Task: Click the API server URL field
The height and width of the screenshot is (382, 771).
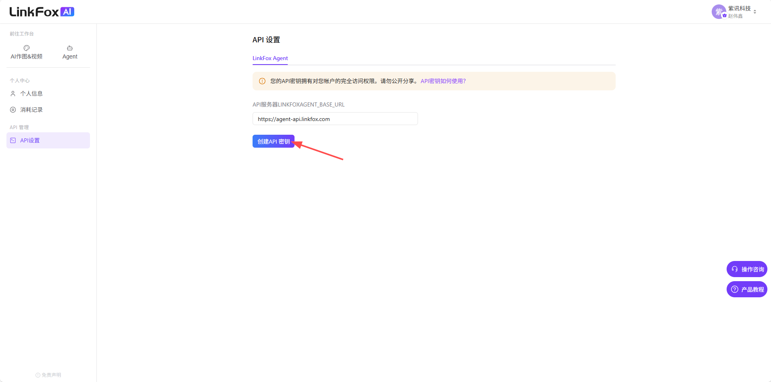Action: click(335, 119)
